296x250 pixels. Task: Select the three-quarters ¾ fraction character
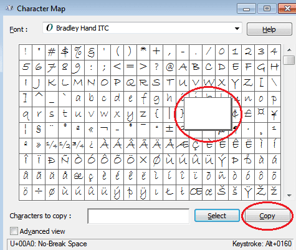click(78, 145)
